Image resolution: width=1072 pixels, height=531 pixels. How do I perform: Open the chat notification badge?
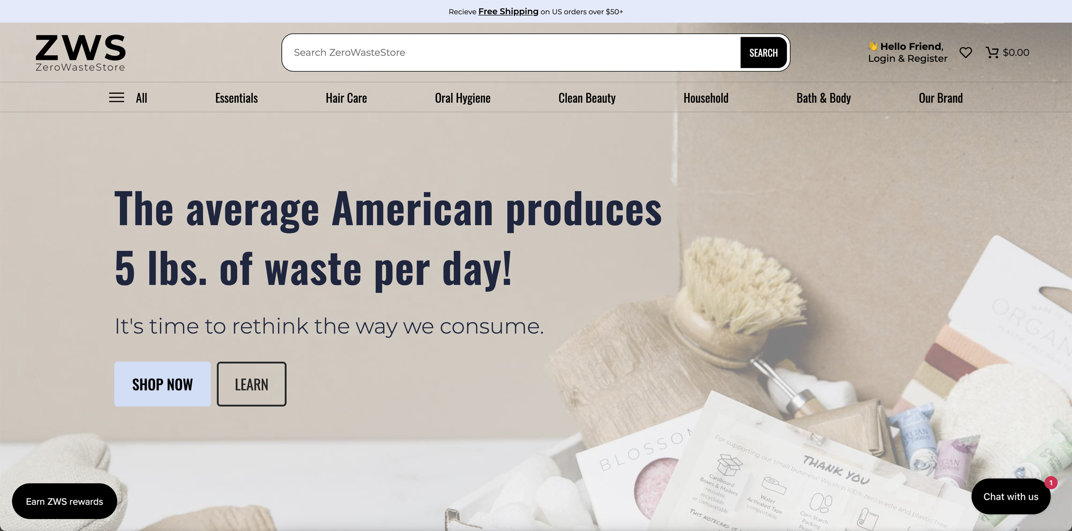[x=1051, y=483]
